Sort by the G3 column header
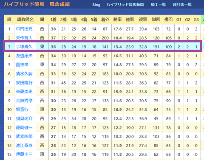 (x=196, y=20)
